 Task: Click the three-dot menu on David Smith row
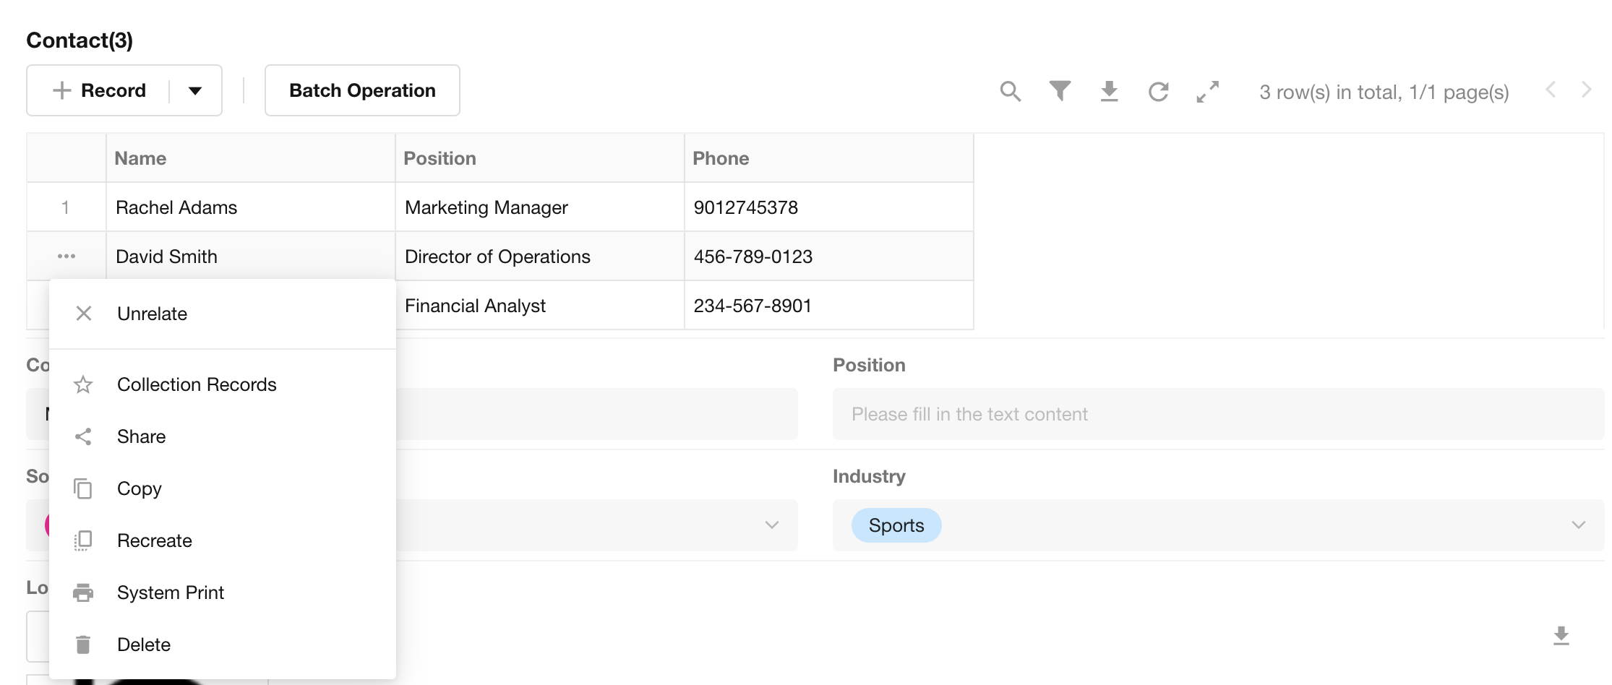[x=67, y=257]
